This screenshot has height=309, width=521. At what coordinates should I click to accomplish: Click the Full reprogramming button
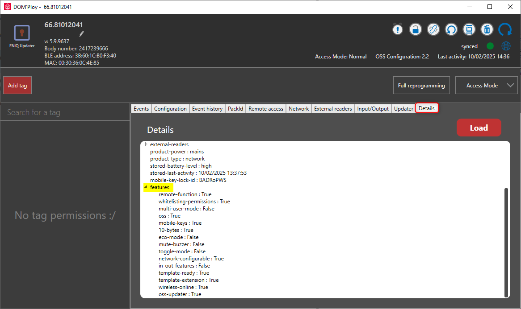[421, 86]
